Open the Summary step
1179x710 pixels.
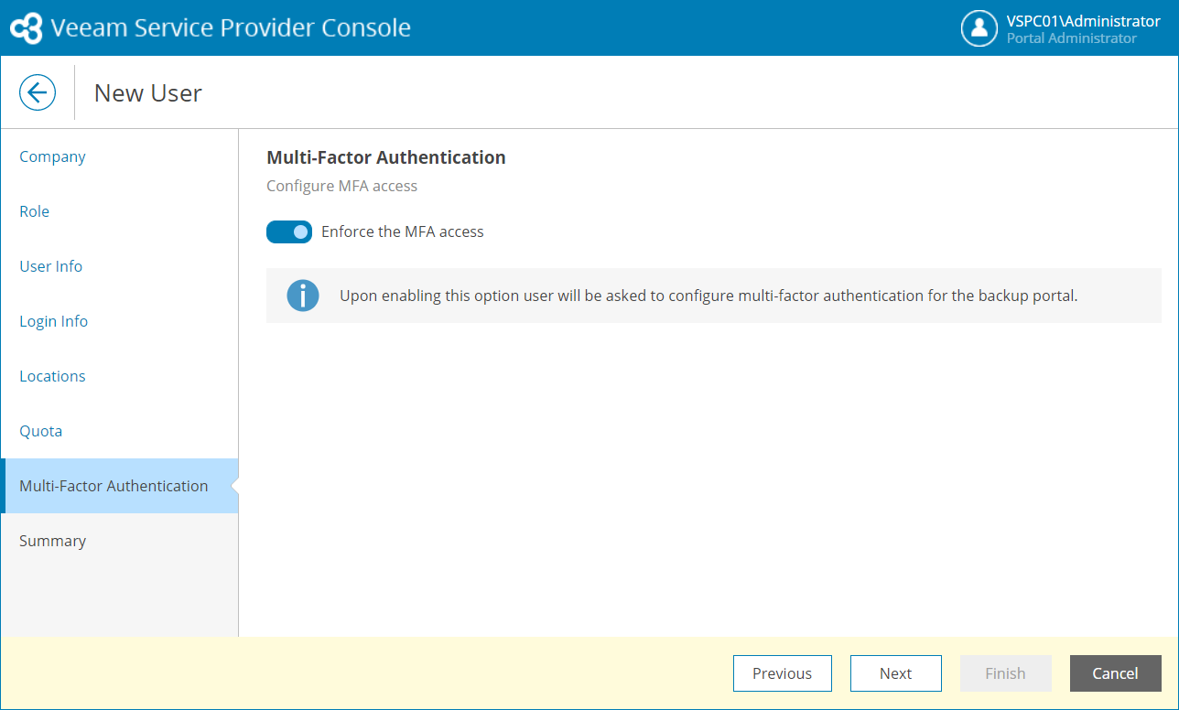(119, 541)
